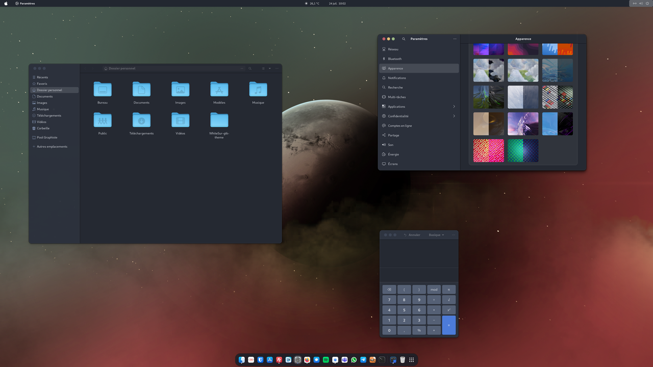Viewport: 653px width, 367px height.
Task: Open the Basique mode dropdown in calculator
Action: [436, 235]
